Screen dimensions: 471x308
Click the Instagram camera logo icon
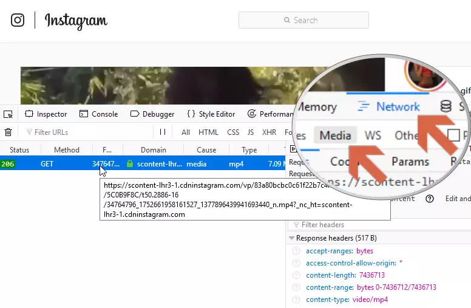[x=18, y=20]
